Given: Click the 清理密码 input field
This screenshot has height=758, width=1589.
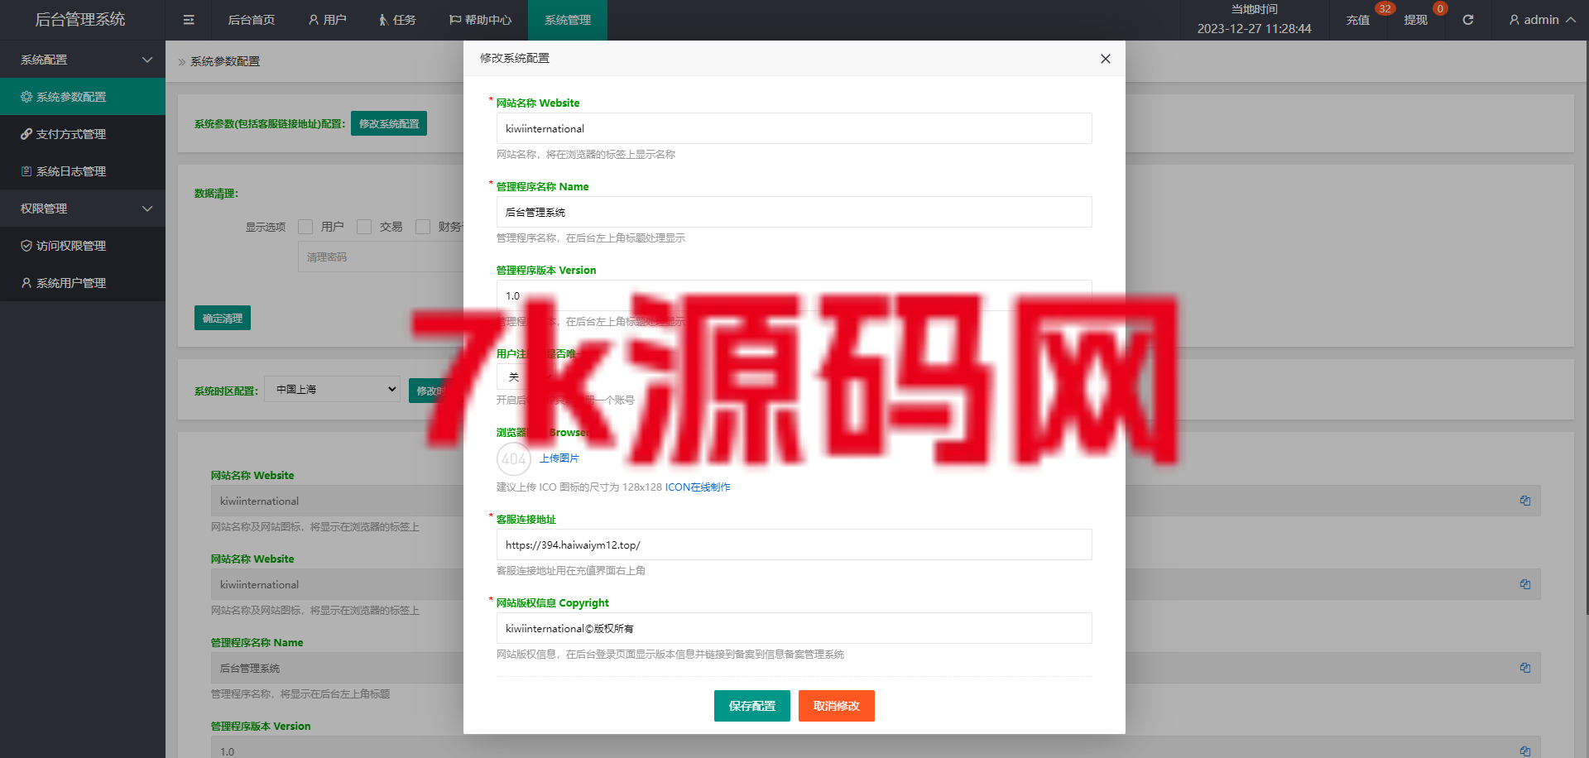Looking at the screenshot, I should (381, 257).
